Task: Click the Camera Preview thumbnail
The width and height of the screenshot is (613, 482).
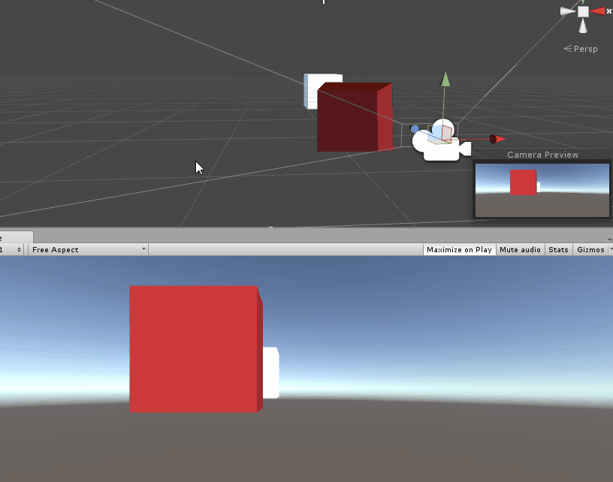Action: (x=542, y=189)
